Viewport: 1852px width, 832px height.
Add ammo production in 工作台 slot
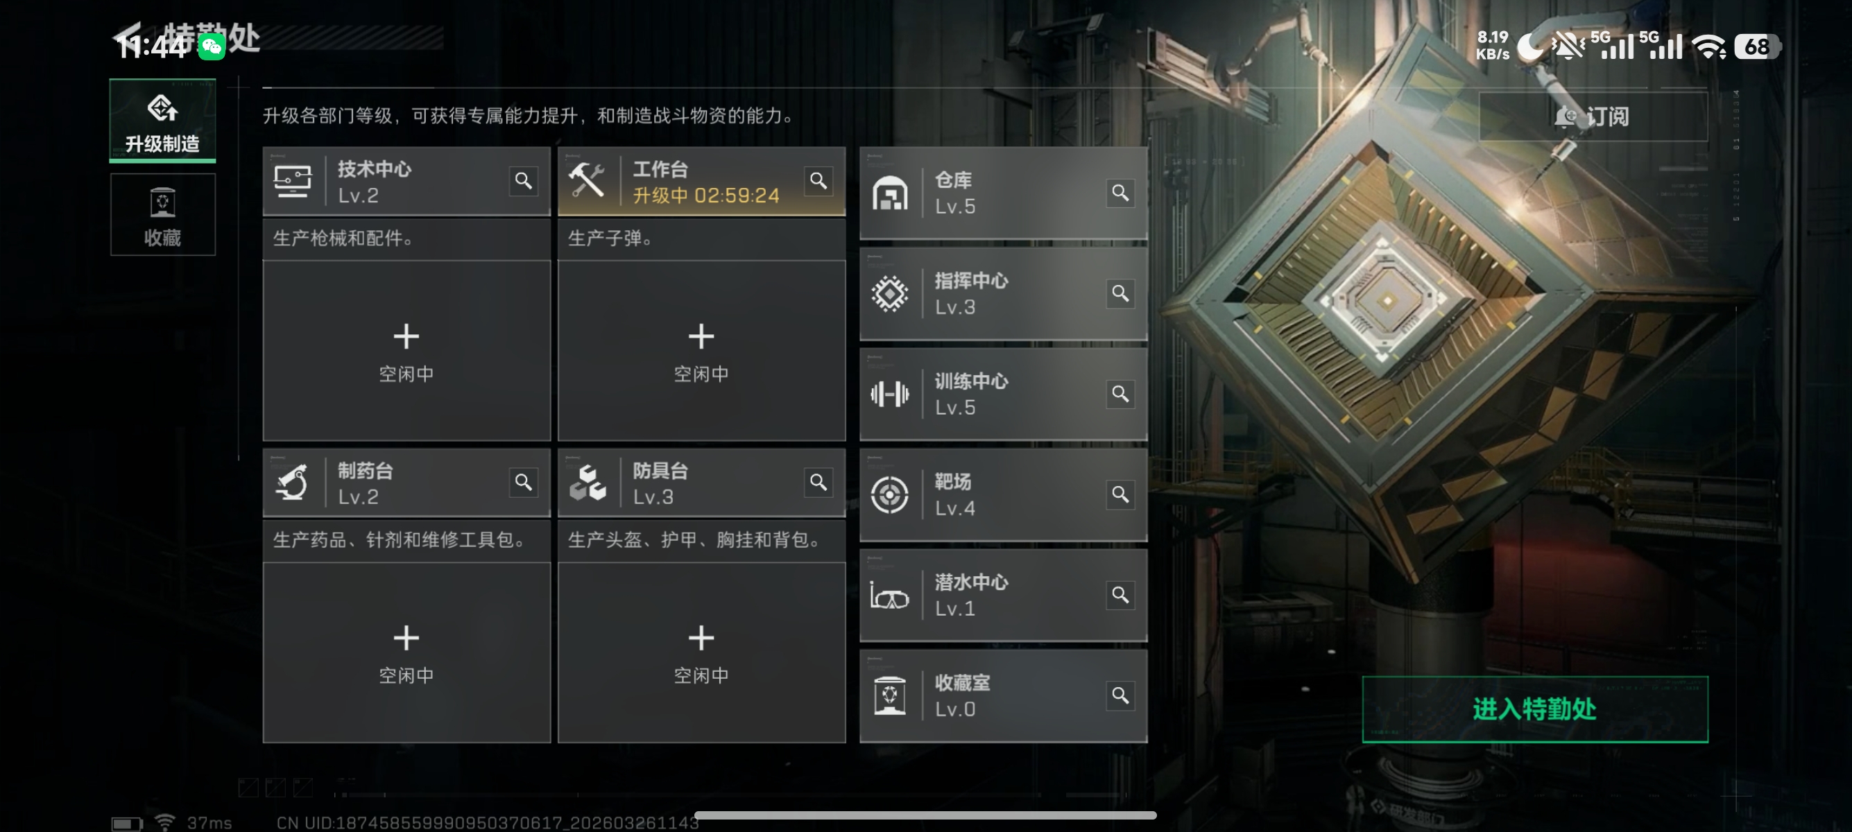[702, 351]
